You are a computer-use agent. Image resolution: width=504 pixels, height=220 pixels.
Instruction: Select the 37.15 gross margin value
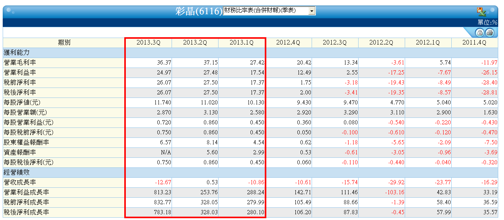210,63
